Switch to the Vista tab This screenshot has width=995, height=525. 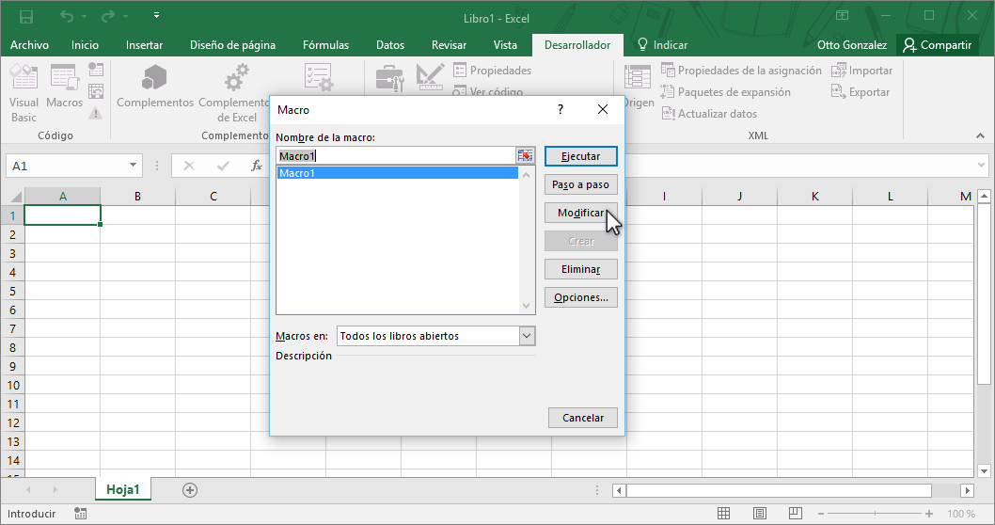(505, 45)
